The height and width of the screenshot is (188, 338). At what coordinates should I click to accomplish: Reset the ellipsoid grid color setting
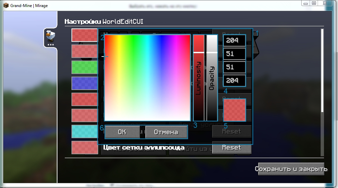click(232, 148)
